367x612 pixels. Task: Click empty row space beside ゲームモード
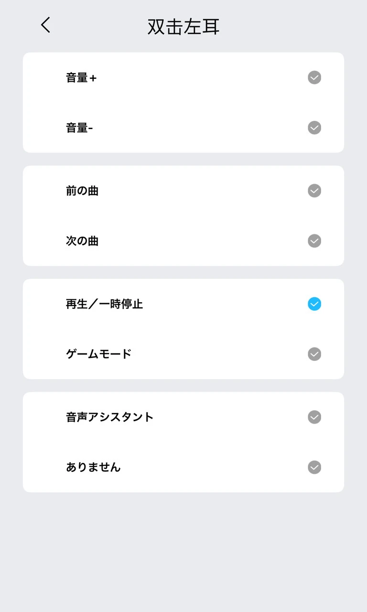pyautogui.click(x=220, y=354)
